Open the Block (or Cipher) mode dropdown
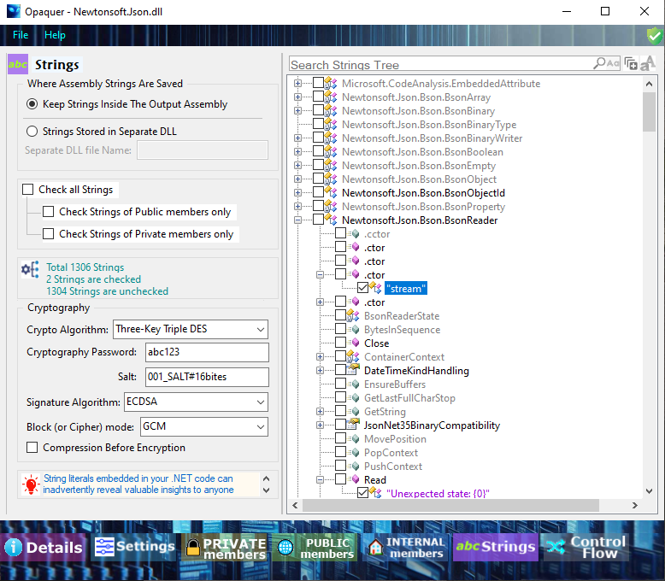The height and width of the screenshot is (581, 665). [261, 426]
